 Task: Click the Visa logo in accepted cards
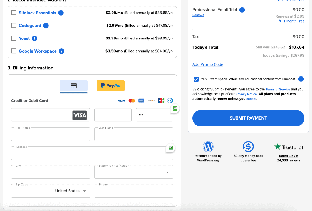pyautogui.click(x=121, y=101)
